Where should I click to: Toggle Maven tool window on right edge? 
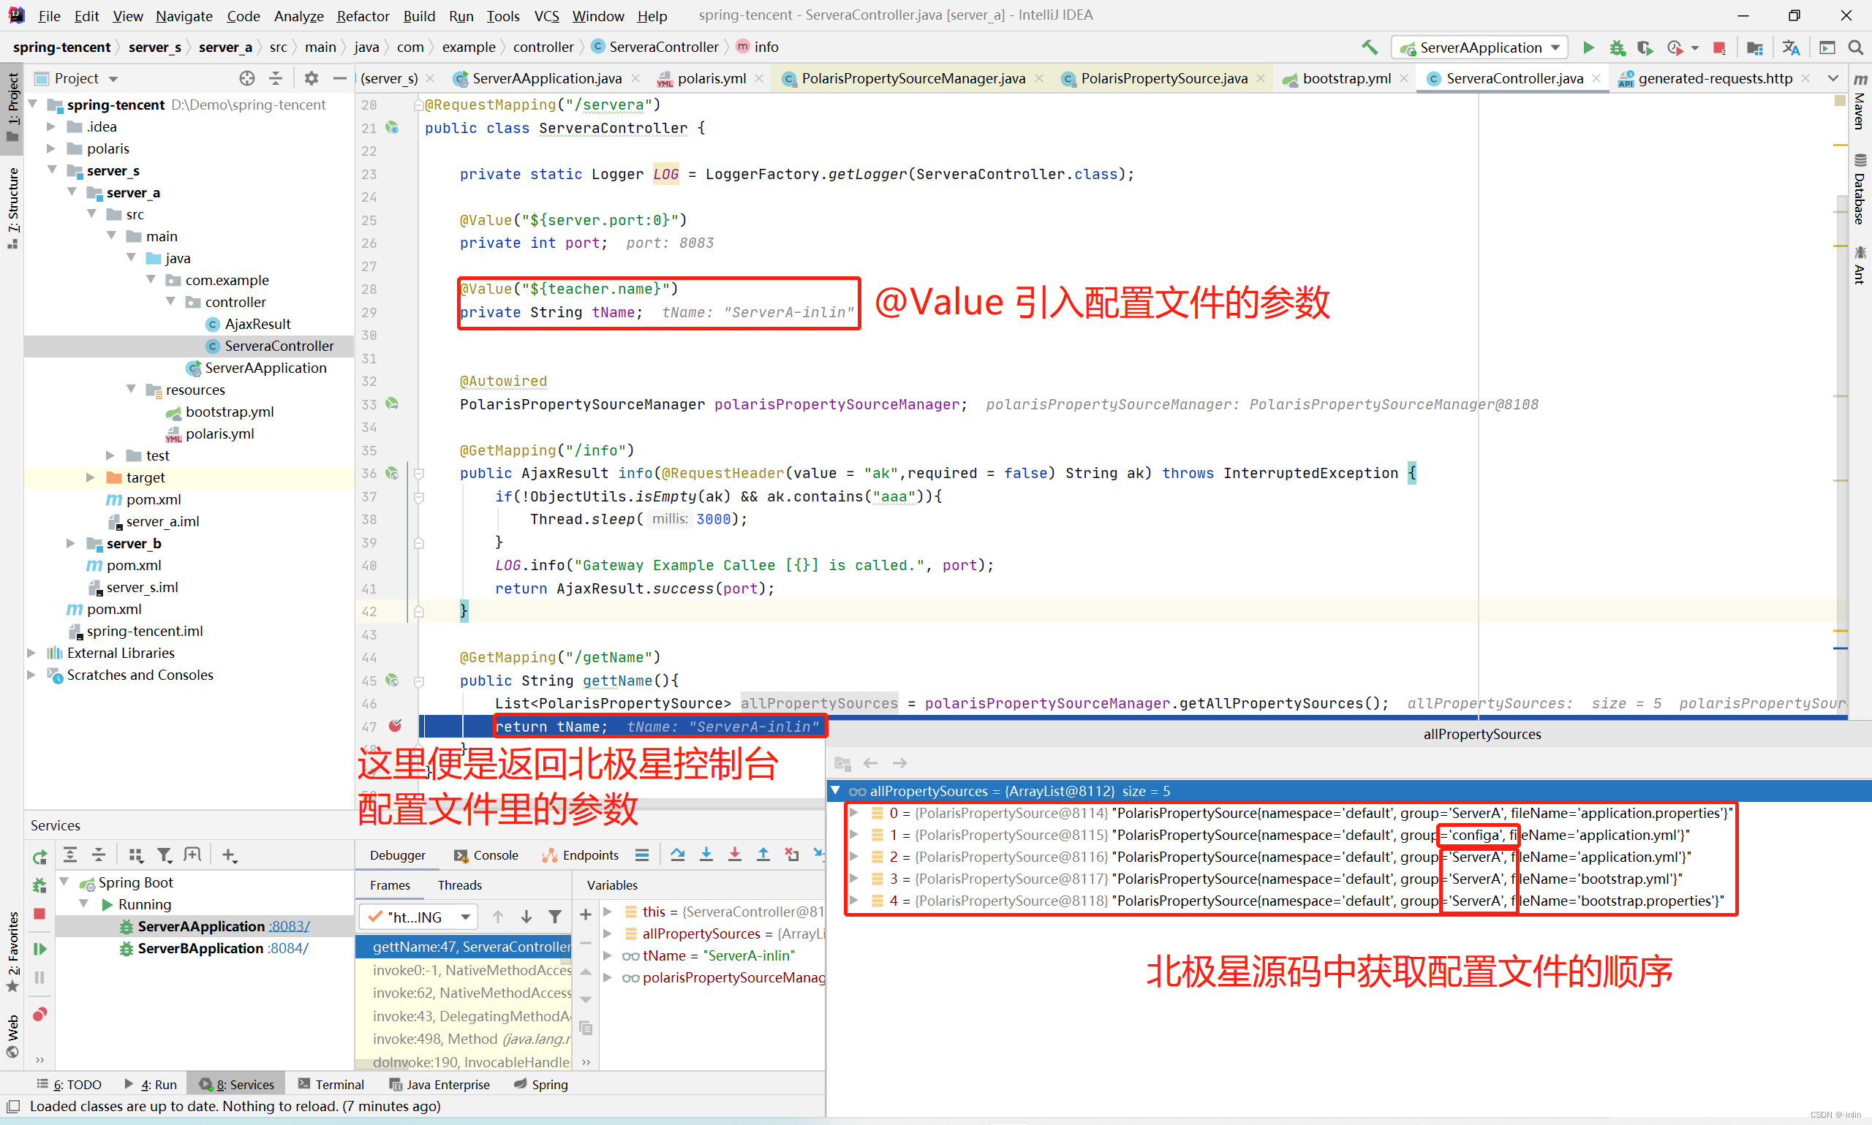(1860, 101)
